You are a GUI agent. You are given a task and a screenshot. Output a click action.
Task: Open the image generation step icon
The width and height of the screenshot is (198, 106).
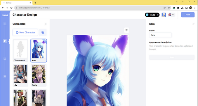[x=5, y=59]
